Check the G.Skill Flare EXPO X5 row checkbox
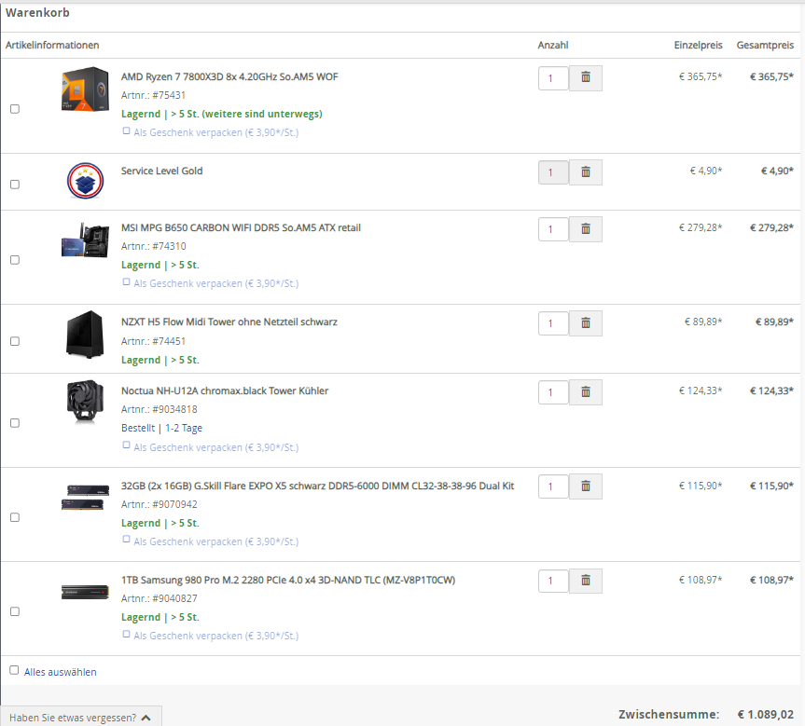The height and width of the screenshot is (726, 805). click(x=15, y=517)
